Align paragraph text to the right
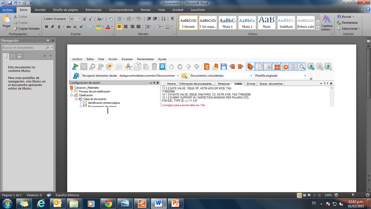This screenshot has height=209, width=371. click(x=132, y=27)
